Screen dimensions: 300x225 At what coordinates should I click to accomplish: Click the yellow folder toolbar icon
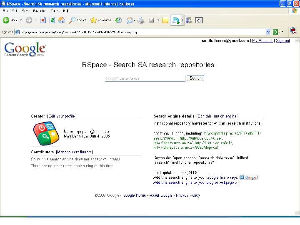[165, 20]
